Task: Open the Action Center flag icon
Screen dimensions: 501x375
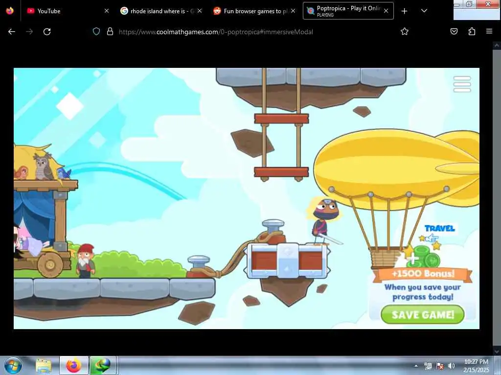Action: pyautogui.click(x=440, y=366)
